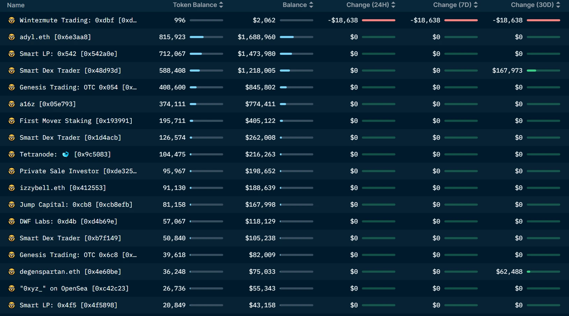Click the Private Sale Investor entry
Screen dimensions: 569x316
[x=78, y=171]
